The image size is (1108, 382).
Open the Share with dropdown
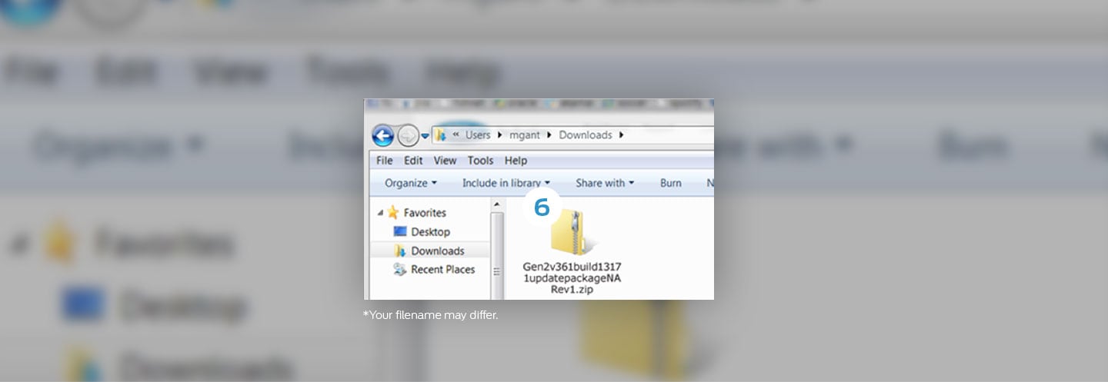605,183
